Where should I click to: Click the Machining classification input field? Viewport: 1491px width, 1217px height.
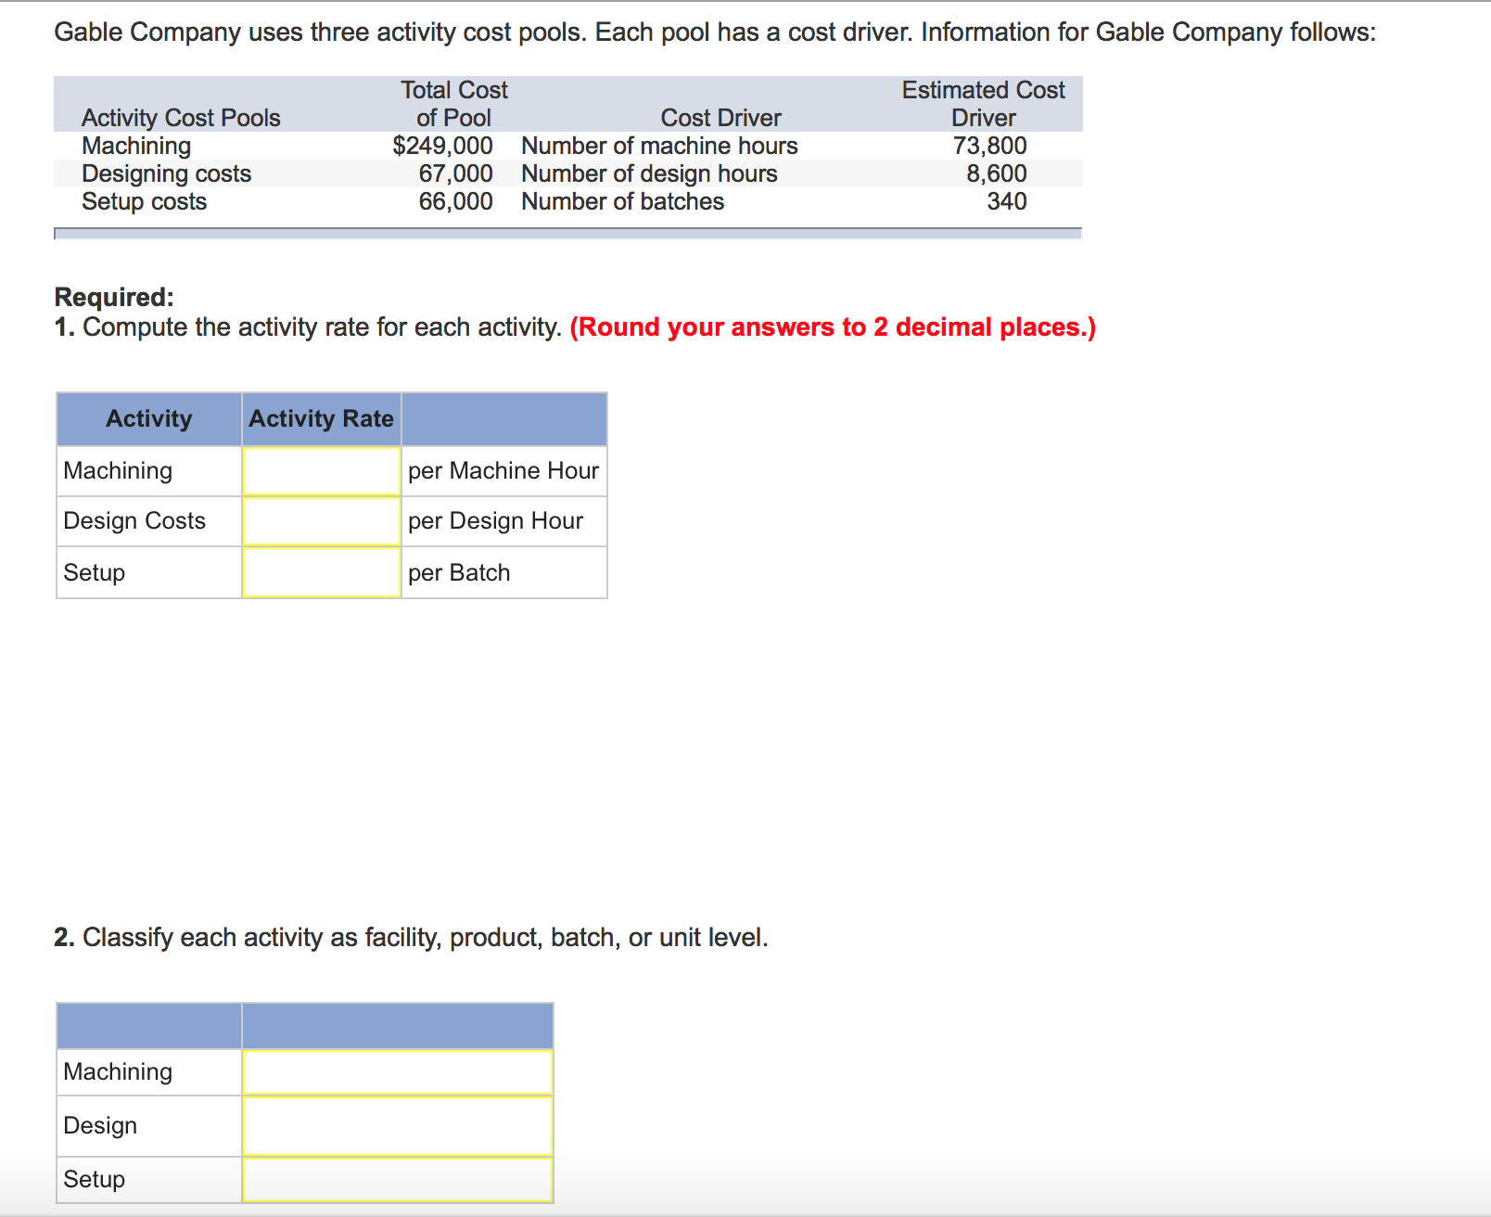[397, 1071]
